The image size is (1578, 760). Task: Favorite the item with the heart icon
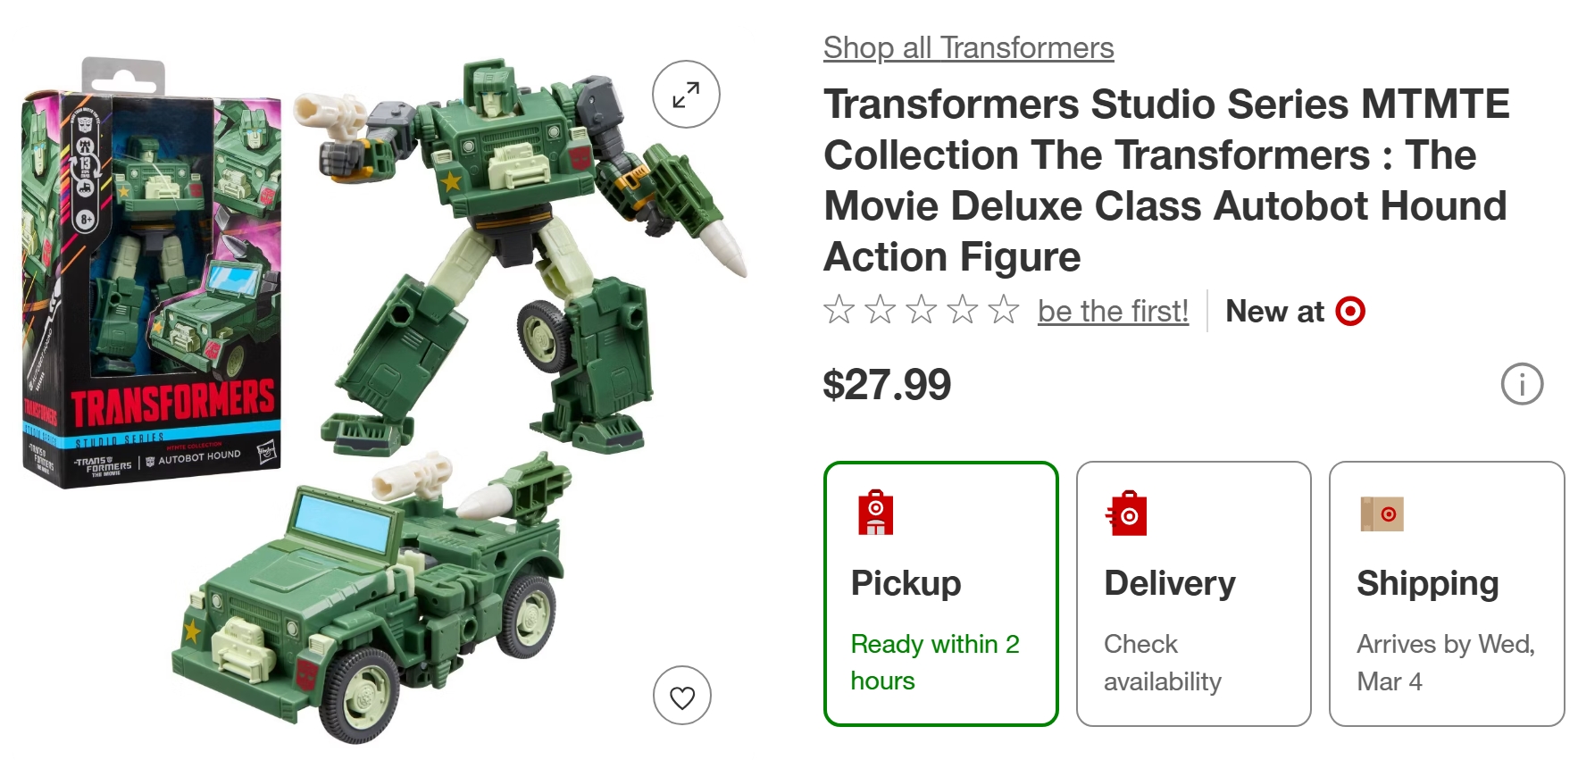click(x=682, y=696)
